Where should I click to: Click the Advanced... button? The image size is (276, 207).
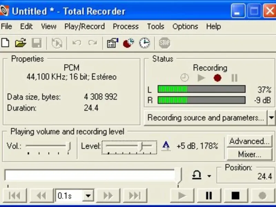[x=249, y=141]
